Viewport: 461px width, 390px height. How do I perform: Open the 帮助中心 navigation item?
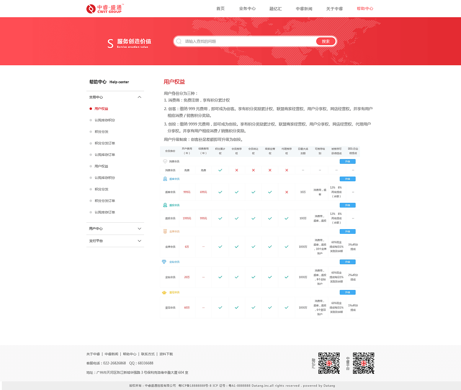point(365,8)
